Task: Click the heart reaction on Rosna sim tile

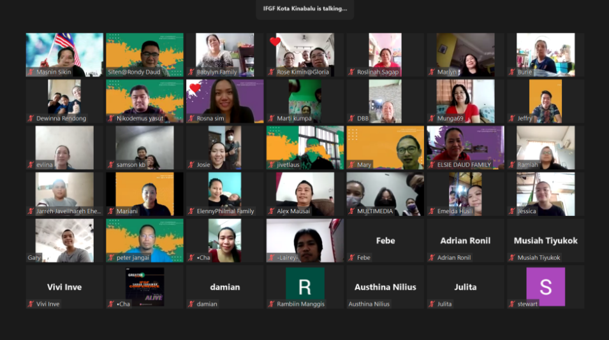Action: pos(195,88)
